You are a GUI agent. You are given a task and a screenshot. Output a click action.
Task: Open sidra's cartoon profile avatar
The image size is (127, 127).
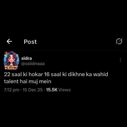coord(11,60)
